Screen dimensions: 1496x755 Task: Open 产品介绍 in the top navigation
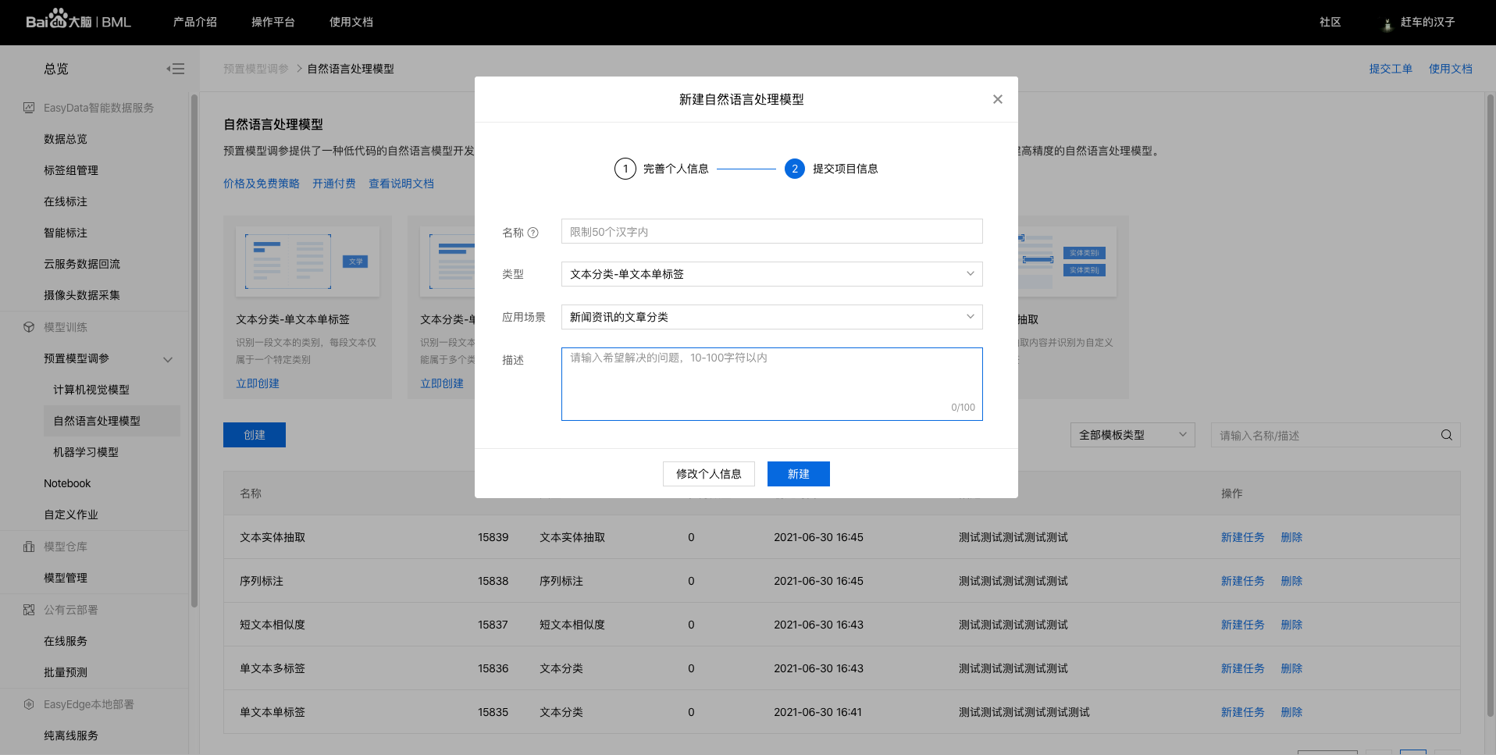194,22
